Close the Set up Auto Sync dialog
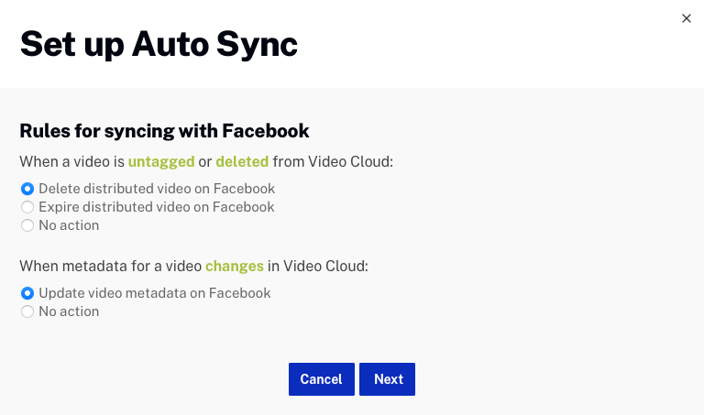This screenshot has width=704, height=415. coord(687,18)
